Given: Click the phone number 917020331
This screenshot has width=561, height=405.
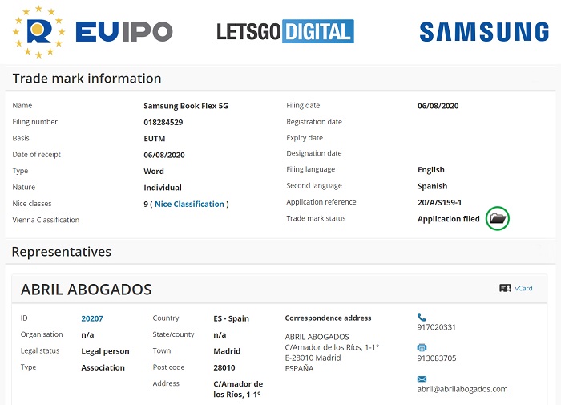Looking at the screenshot, I should (437, 327).
